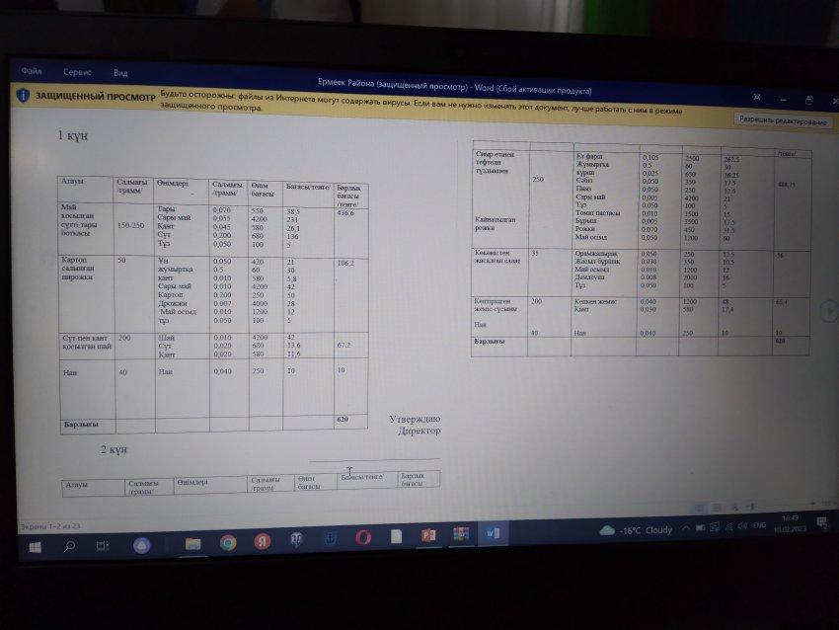This screenshot has width=839, height=630.
Task: Click the "Томат пастасы" ingredient text
Action: tap(598, 212)
